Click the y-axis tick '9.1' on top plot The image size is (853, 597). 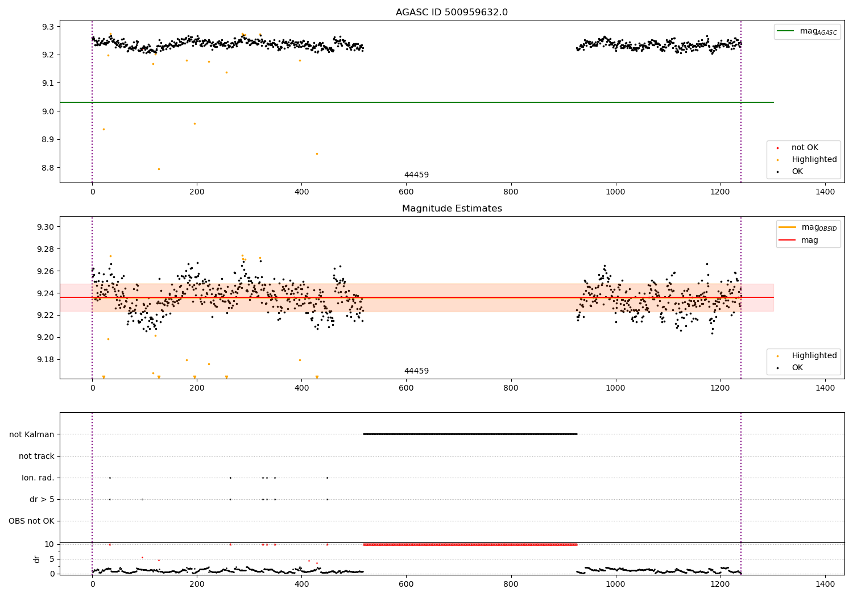coord(48,83)
